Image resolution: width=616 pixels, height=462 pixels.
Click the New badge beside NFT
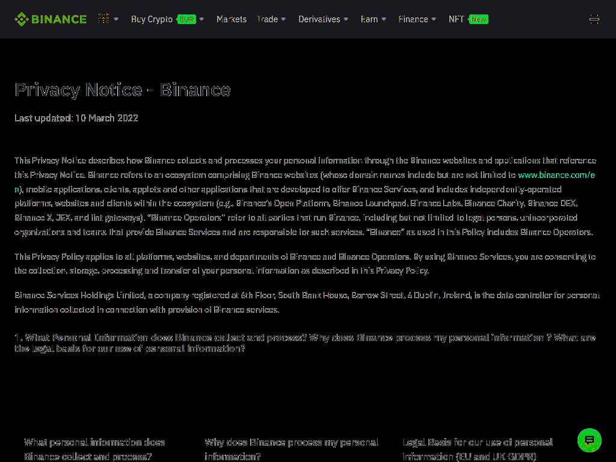click(x=478, y=19)
